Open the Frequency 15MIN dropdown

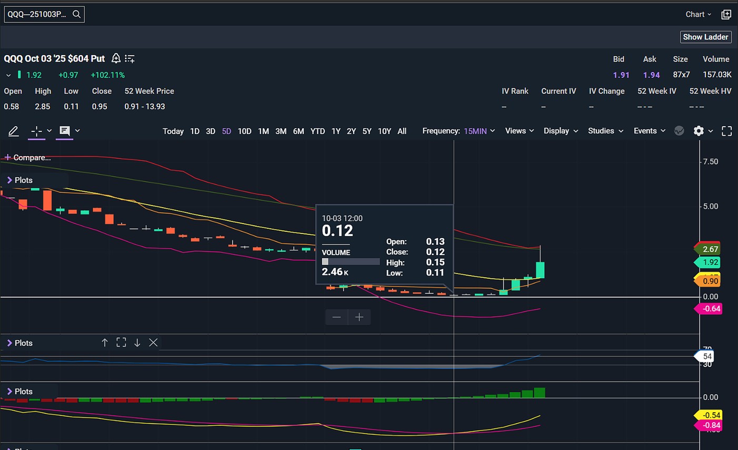point(479,131)
